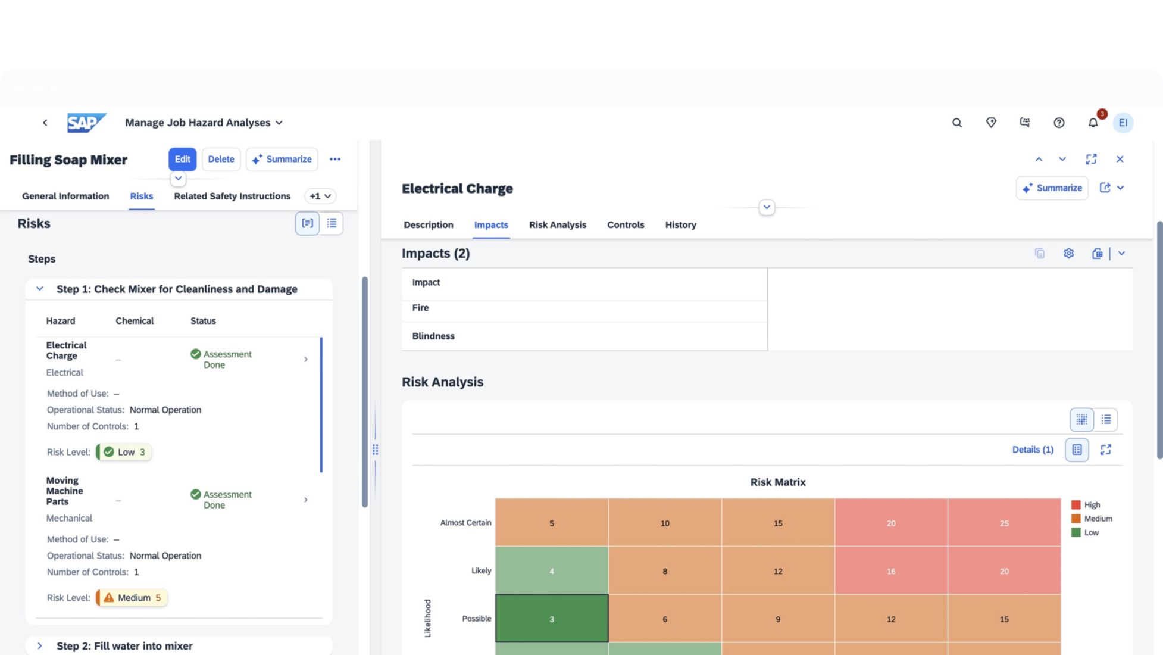Open the Details (1) link
Image resolution: width=1163 pixels, height=655 pixels.
(x=1033, y=450)
